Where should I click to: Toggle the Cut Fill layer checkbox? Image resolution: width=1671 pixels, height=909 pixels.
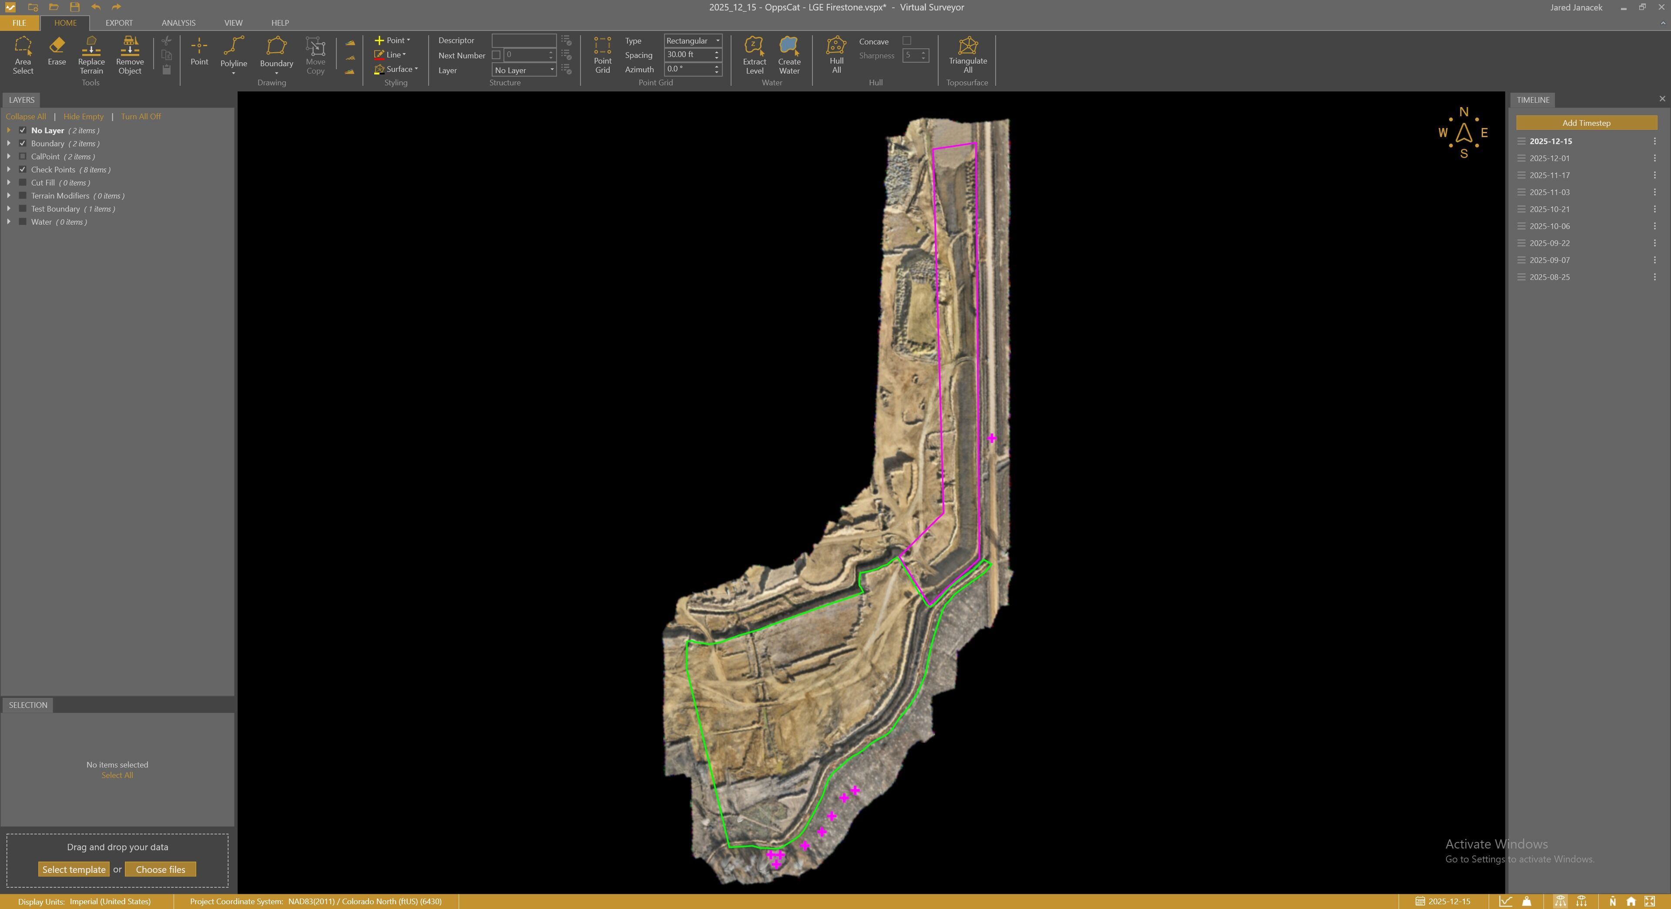point(23,182)
